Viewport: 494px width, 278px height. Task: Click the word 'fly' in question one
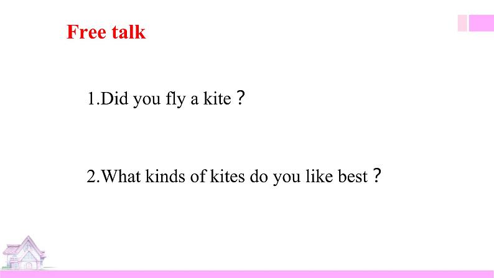point(175,99)
